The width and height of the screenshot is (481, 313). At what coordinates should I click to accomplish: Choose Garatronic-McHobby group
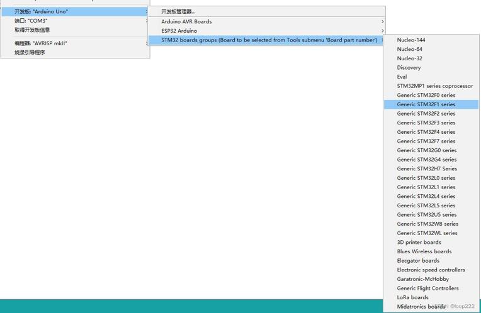click(431, 279)
